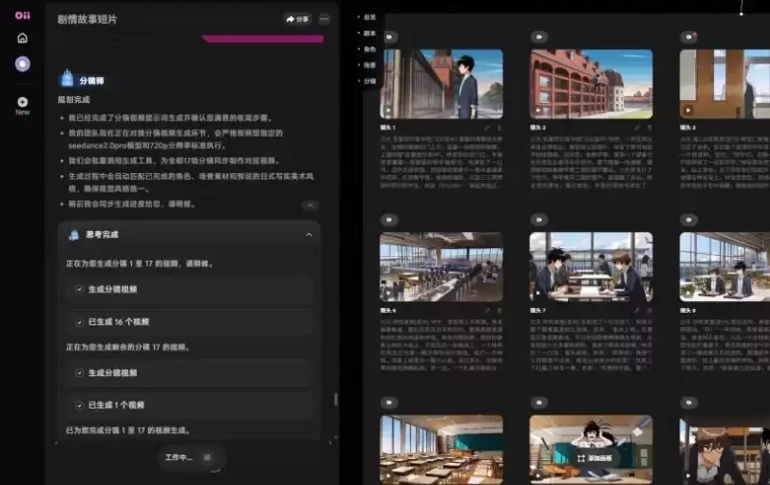770x485 pixels.
Task: Play the 镜头 2 video clip
Action: [538, 111]
